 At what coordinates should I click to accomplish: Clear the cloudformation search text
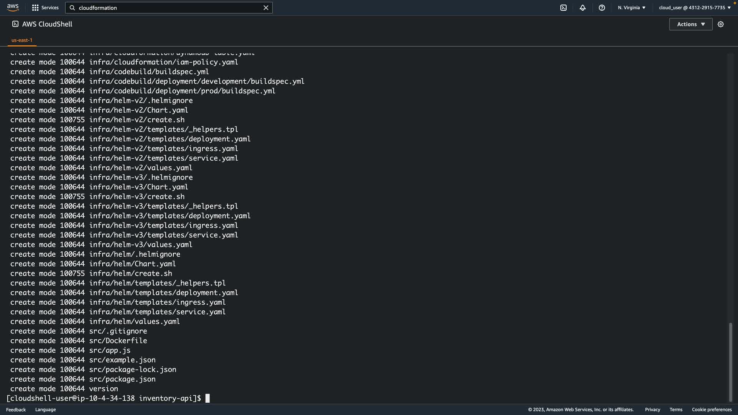point(266,8)
